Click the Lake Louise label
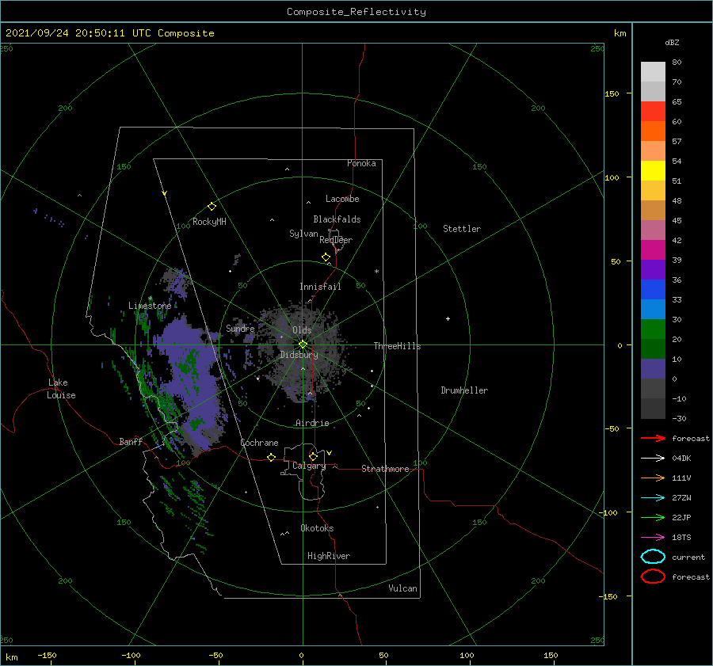Viewport: 713px width, 666px height. coord(61,389)
